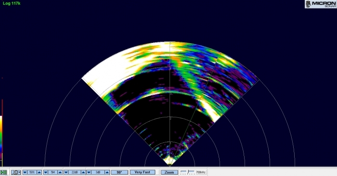Increase the 3dB value with up arrow
The width and height of the screenshot is (337, 176).
[107, 172]
